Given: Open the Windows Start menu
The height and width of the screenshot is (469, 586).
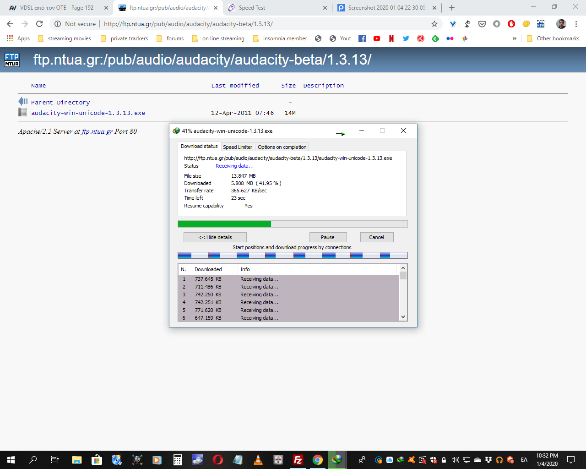Looking at the screenshot, I should pos(11,460).
